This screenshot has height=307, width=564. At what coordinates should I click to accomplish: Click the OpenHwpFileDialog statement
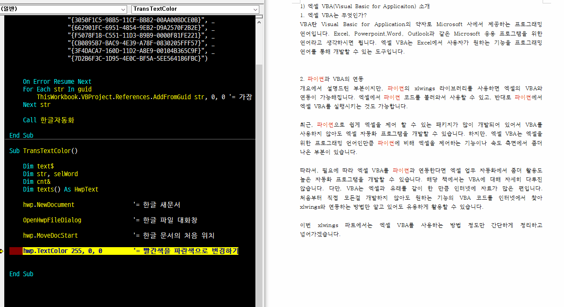click(52, 220)
